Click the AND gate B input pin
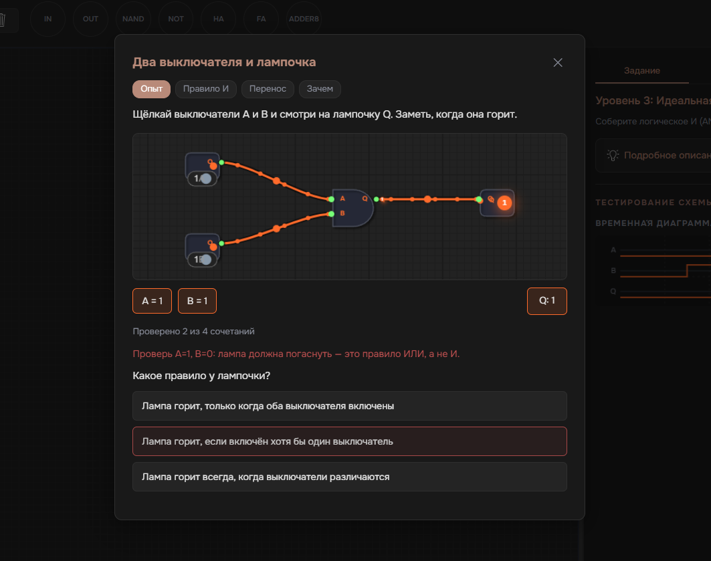 tap(332, 214)
